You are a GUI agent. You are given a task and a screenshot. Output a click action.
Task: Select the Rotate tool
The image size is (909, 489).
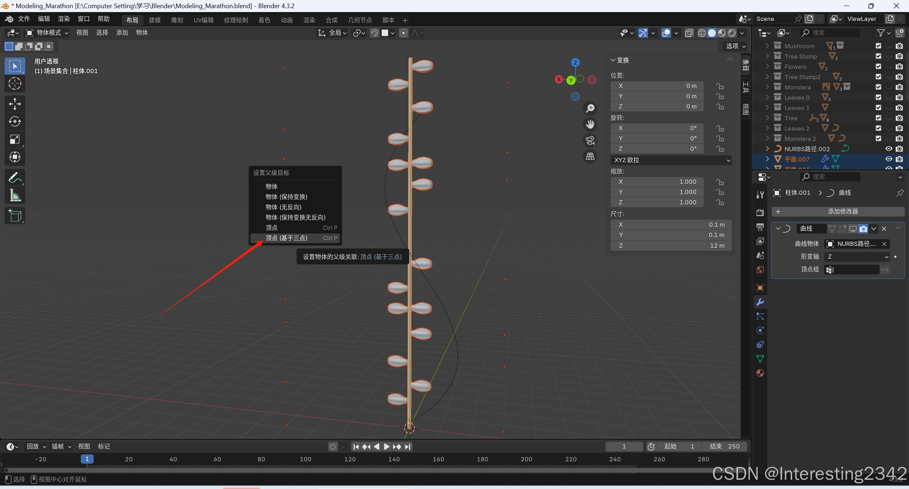point(15,122)
